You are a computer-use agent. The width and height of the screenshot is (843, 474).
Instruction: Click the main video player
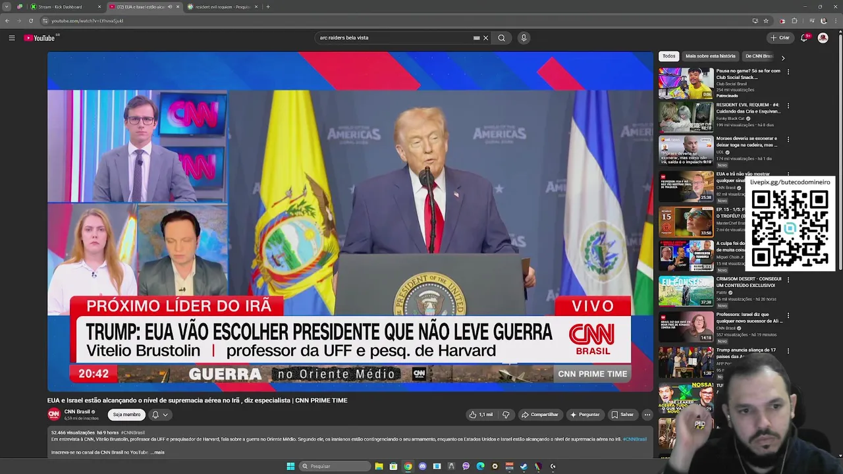pos(350,222)
